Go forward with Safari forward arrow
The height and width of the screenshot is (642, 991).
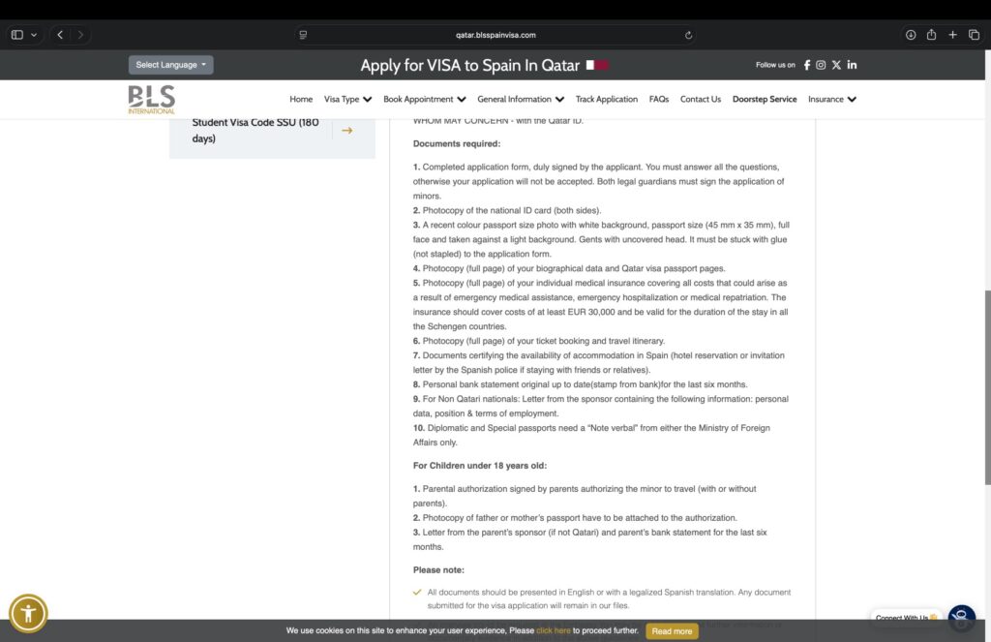(x=80, y=35)
